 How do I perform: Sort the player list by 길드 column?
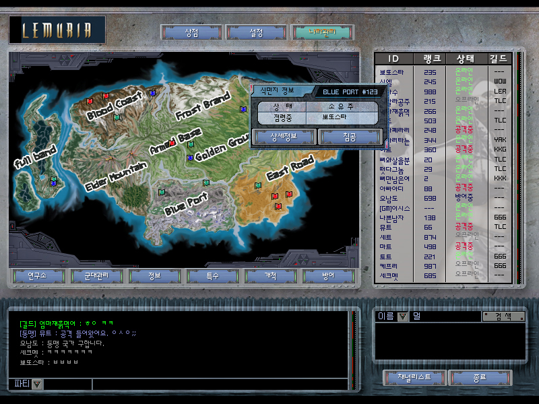pos(499,59)
